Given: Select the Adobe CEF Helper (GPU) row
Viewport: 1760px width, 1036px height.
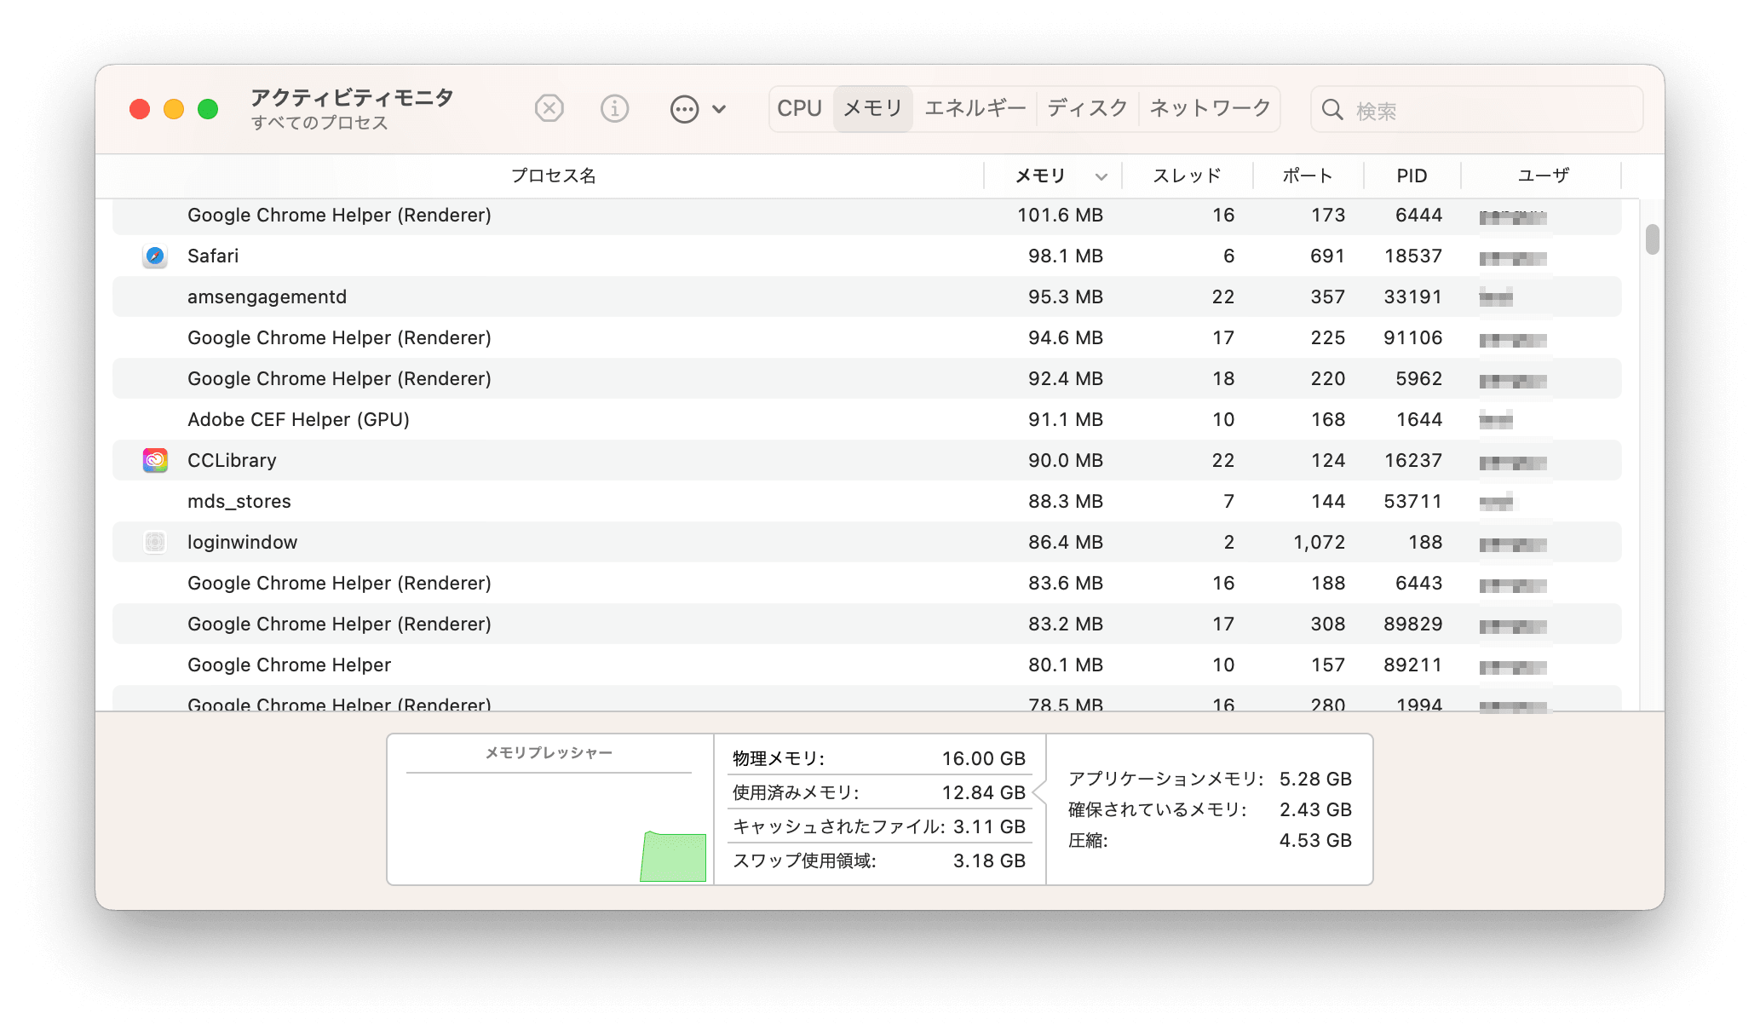Looking at the screenshot, I should click(x=867, y=419).
